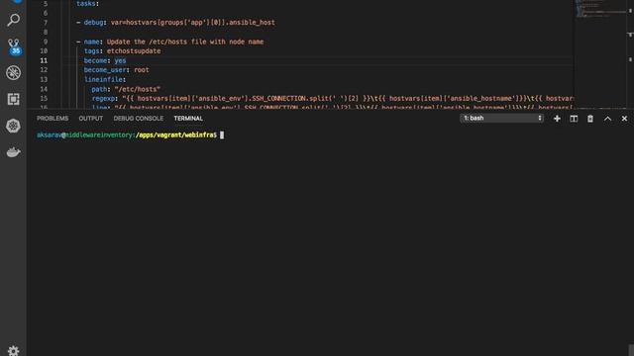Screen dimensions: 634x356
Task: Click the 'regexp:' line in editor
Action: pyautogui.click(x=332, y=99)
